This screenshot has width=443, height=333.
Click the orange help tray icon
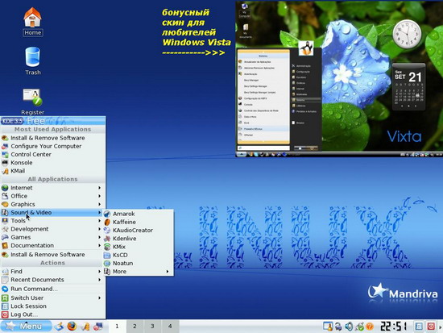point(370,327)
